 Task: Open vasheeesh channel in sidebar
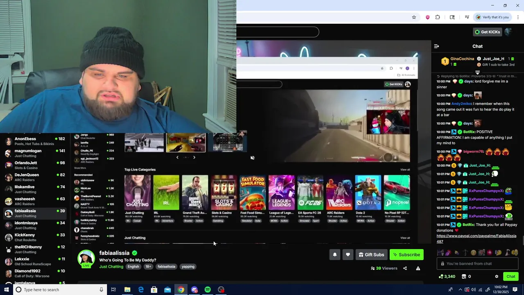[x=34, y=201]
